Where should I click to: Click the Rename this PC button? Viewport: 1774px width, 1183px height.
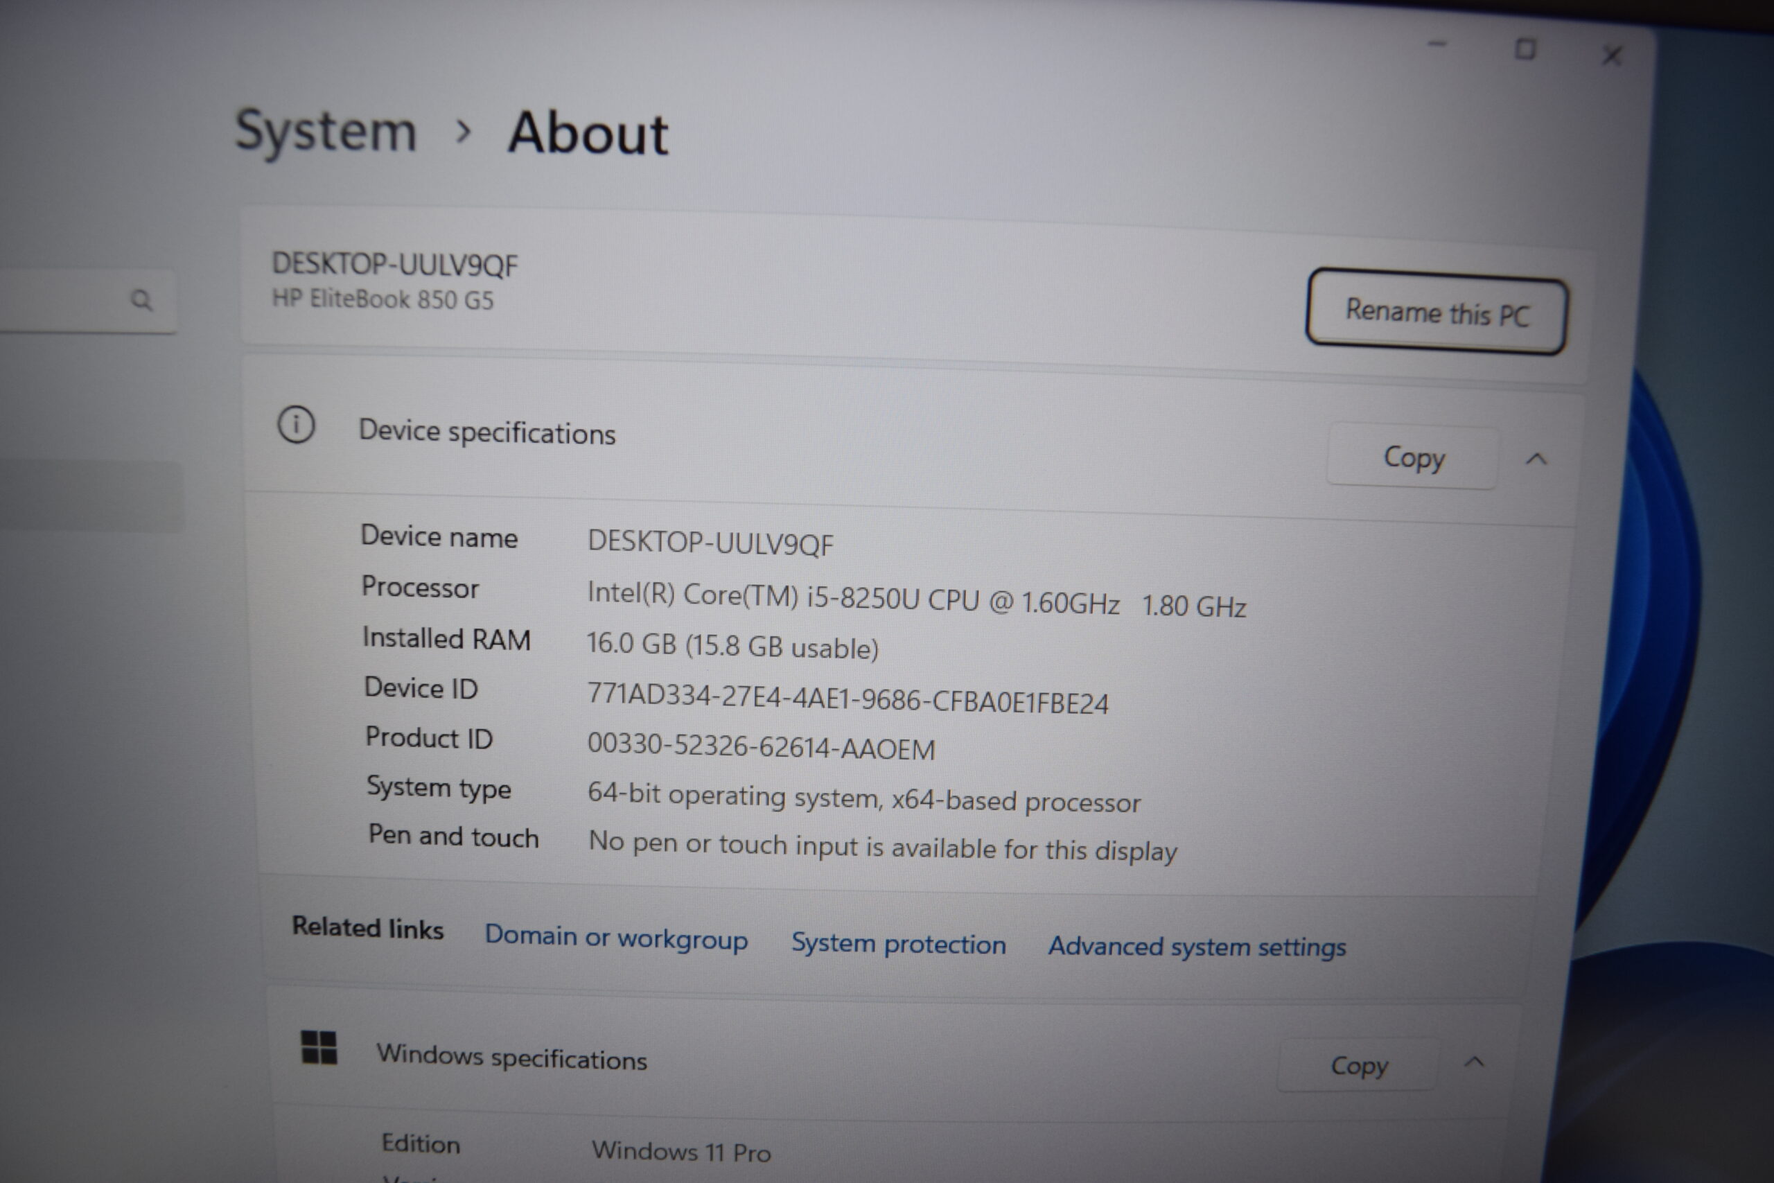click(1437, 312)
